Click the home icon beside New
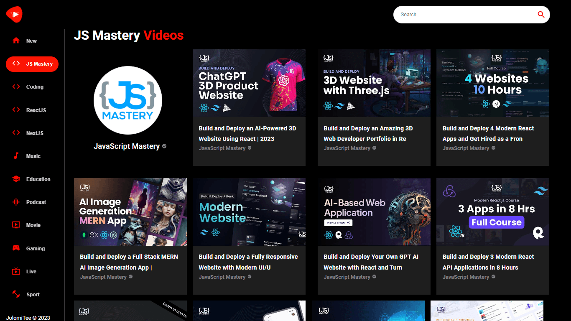Viewport: 571px width, 321px height. 16,41
